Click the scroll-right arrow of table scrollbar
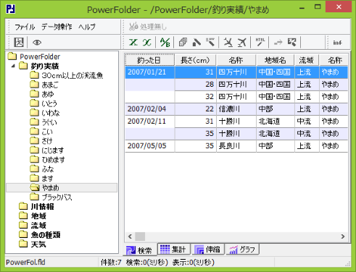356x272 pixels. coord(343,237)
